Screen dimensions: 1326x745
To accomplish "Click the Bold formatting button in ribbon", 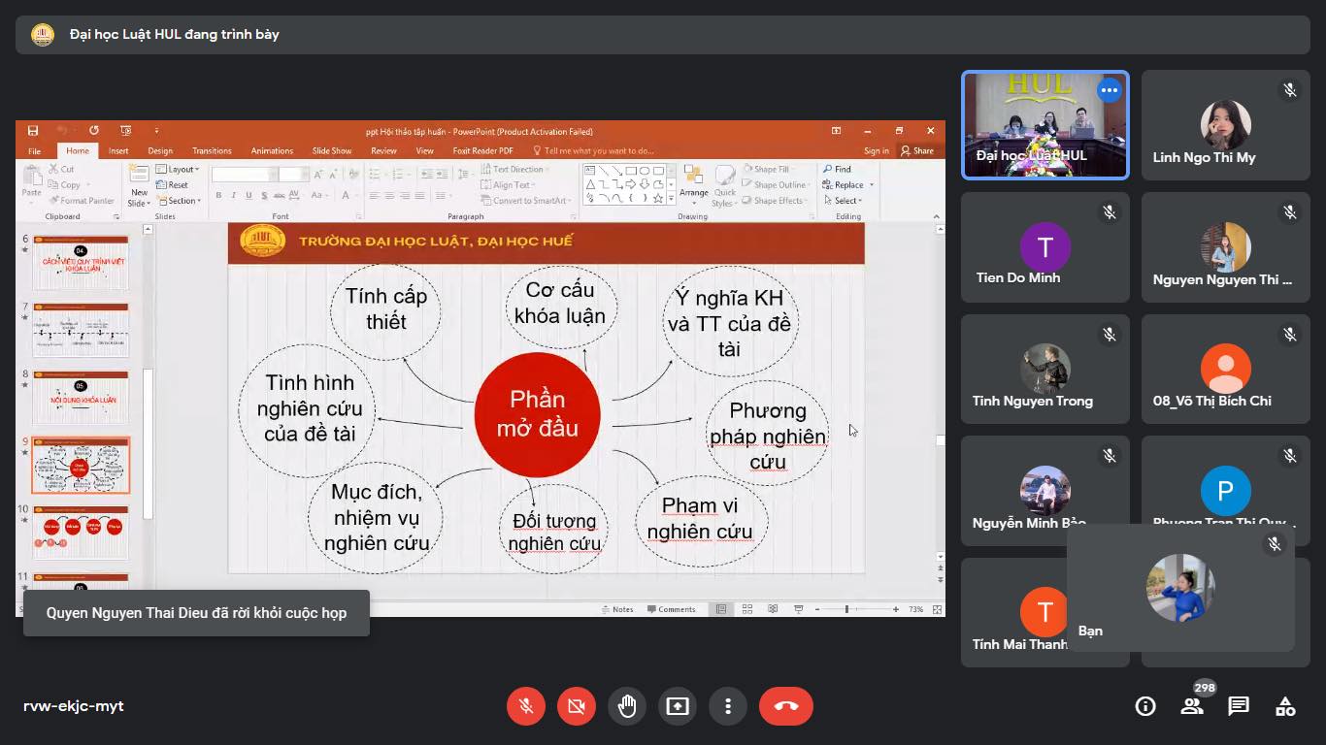I will pos(218,196).
